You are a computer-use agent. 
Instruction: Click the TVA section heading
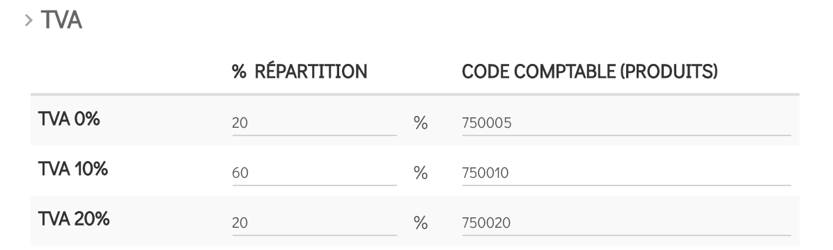coord(61,21)
